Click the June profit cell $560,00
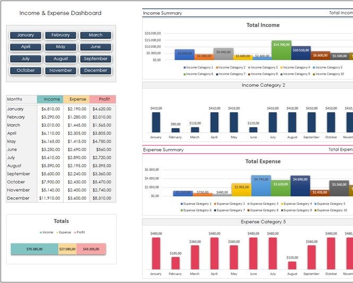The height and width of the screenshot is (283, 353). [103, 149]
